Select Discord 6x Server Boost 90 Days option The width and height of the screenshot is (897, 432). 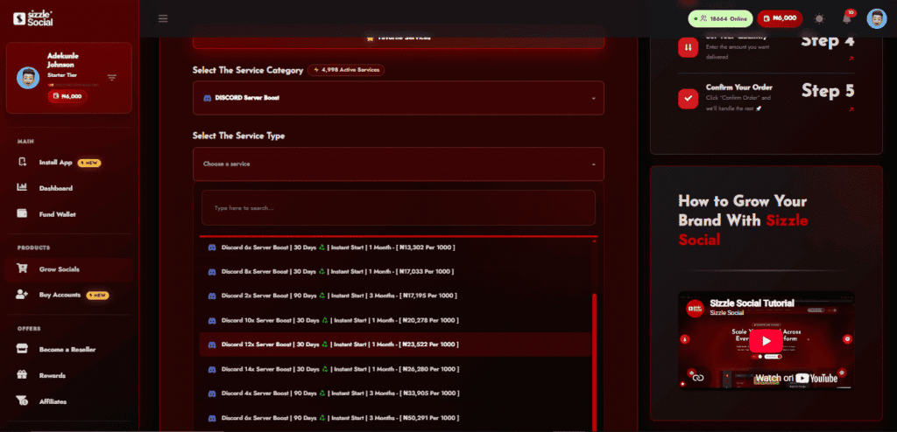point(395,418)
